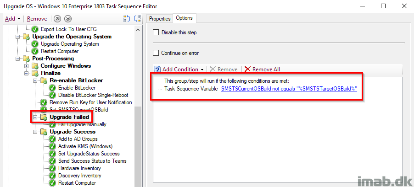This screenshot has width=414, height=187.
Task: Click the expand all groups icon
Action: (x=127, y=19)
